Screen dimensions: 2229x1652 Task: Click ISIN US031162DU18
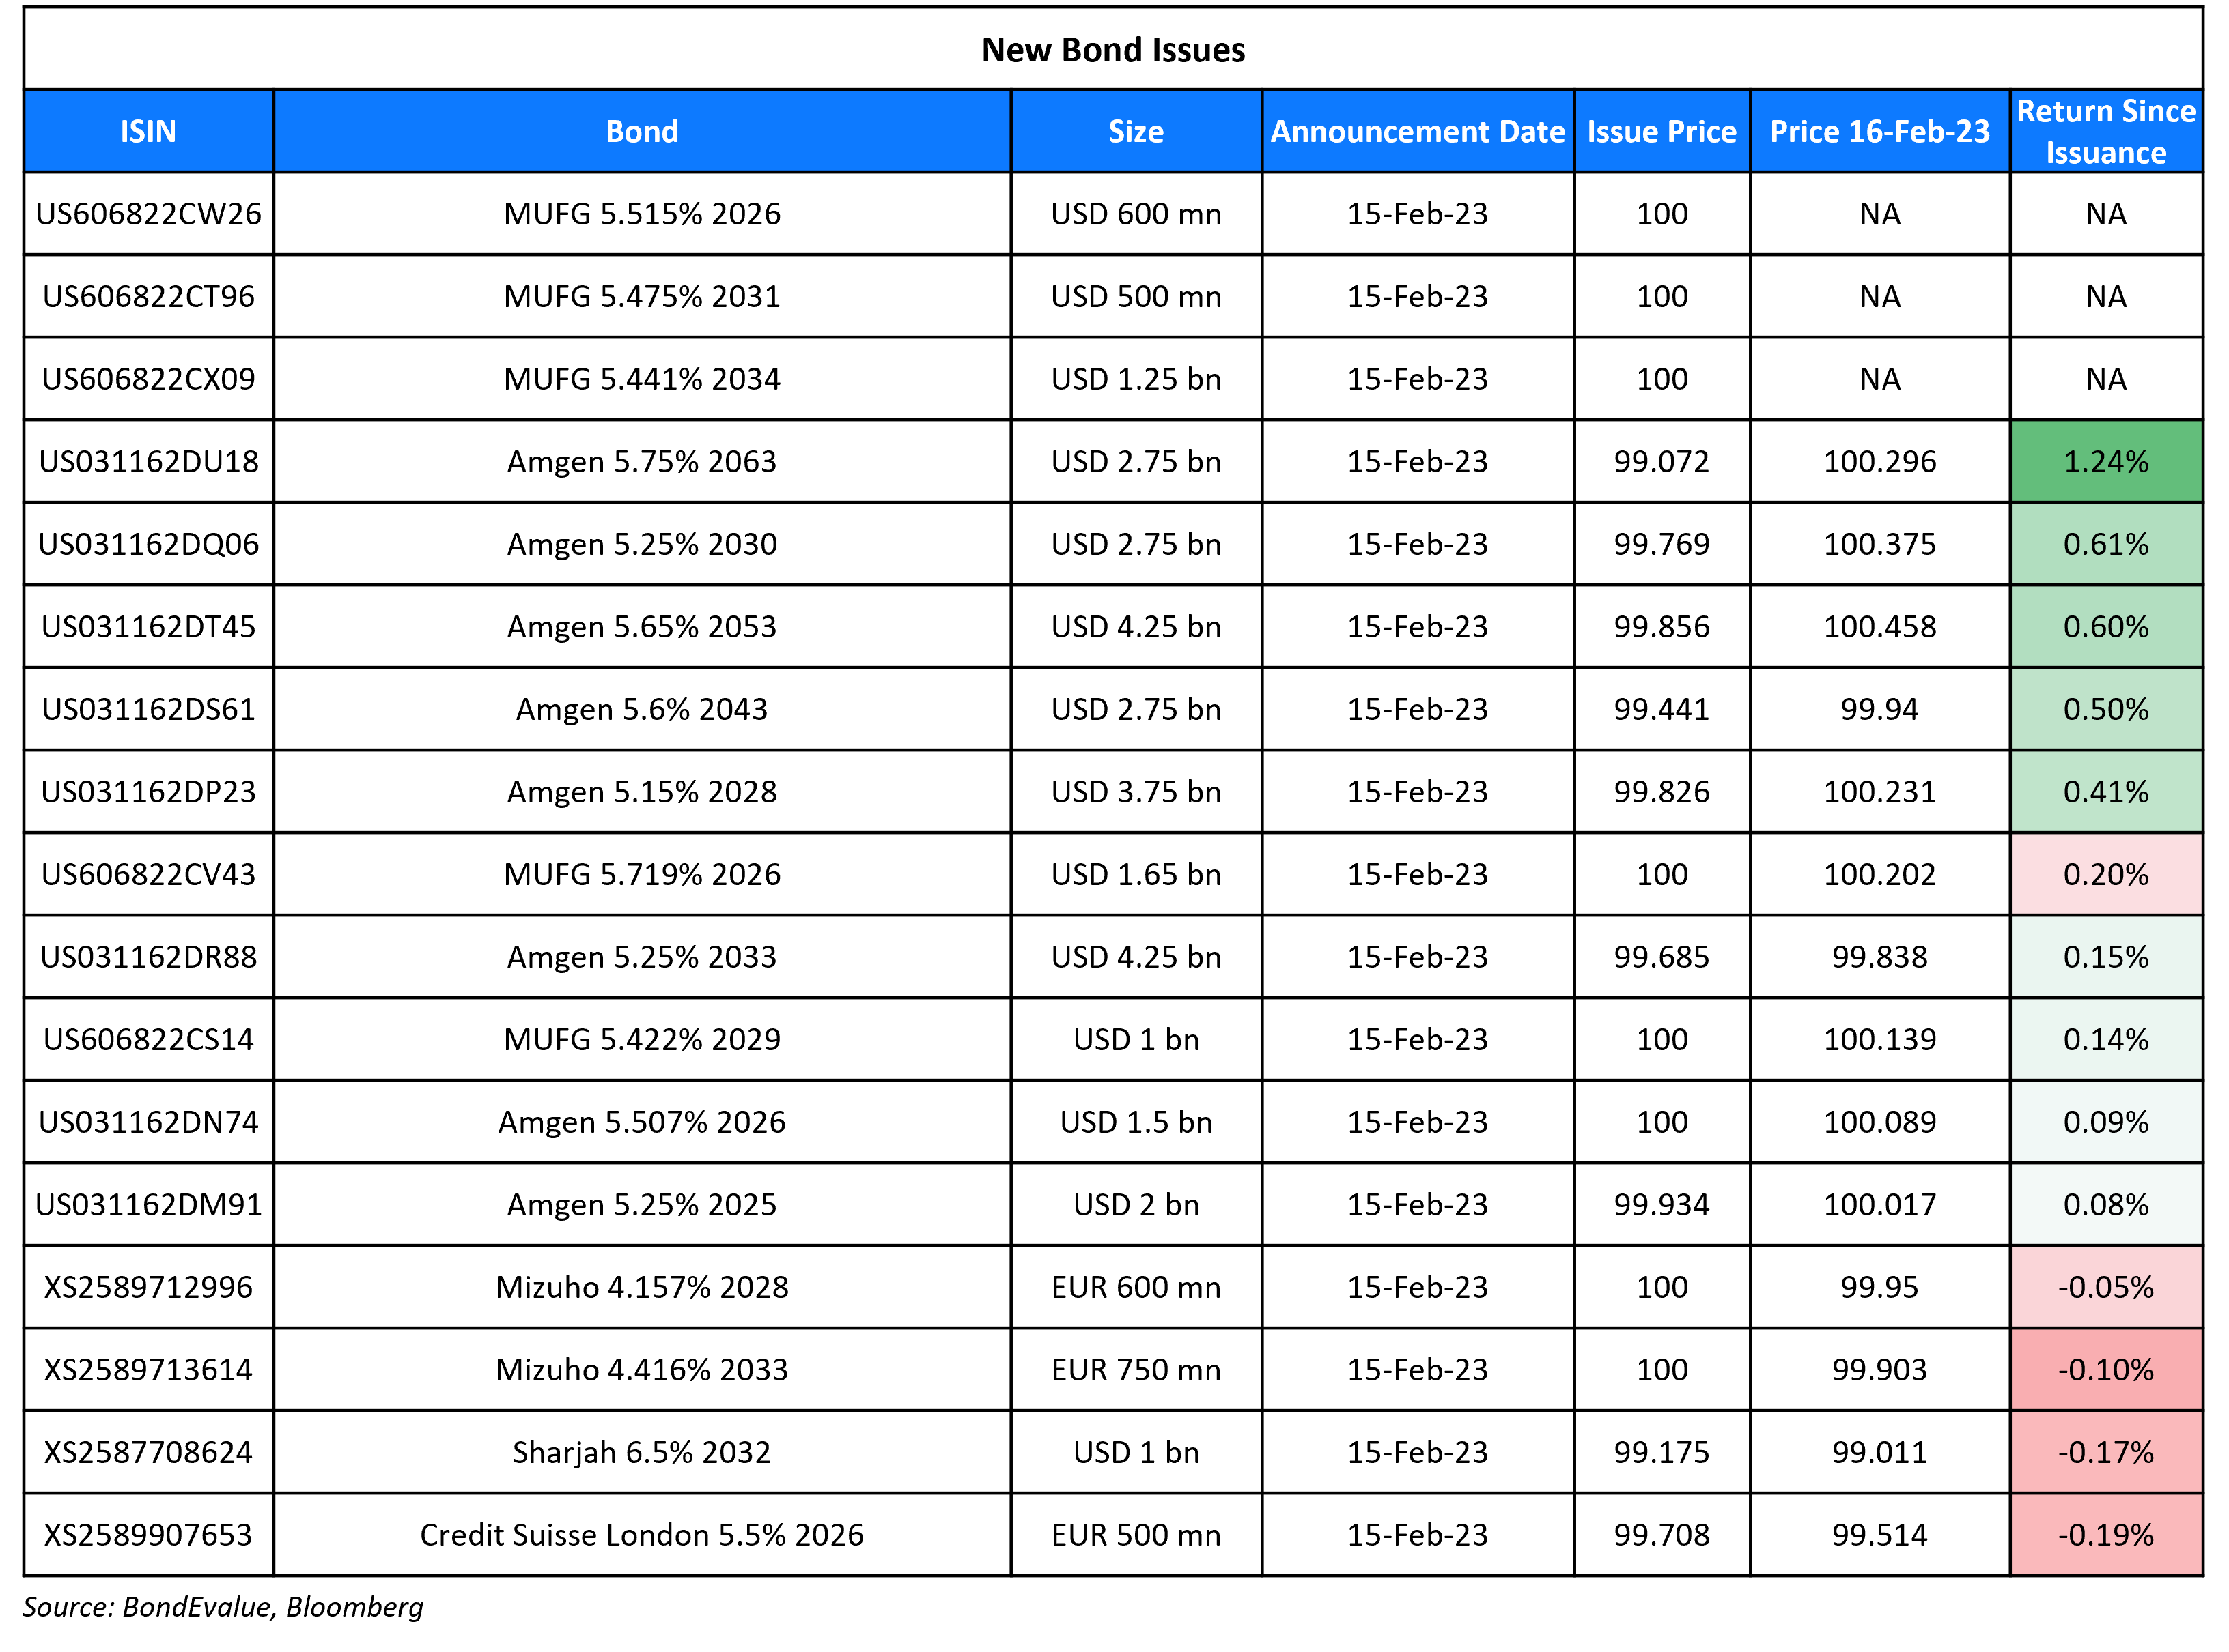tap(148, 461)
